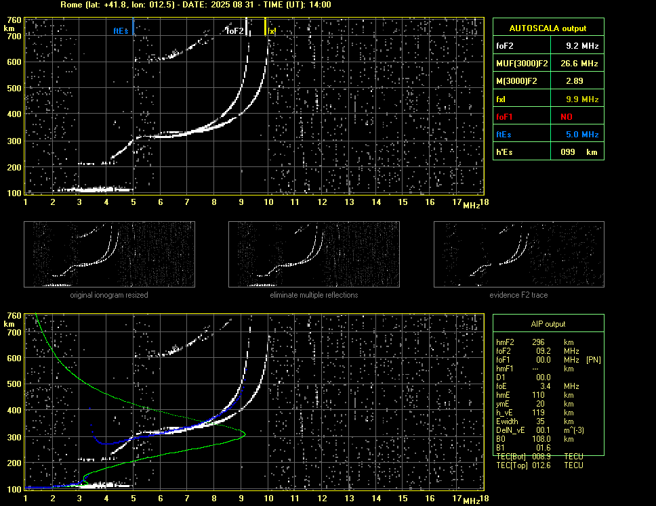Select the fxI value '9.9 MHz'
The height and width of the screenshot is (506, 656).
click(582, 99)
